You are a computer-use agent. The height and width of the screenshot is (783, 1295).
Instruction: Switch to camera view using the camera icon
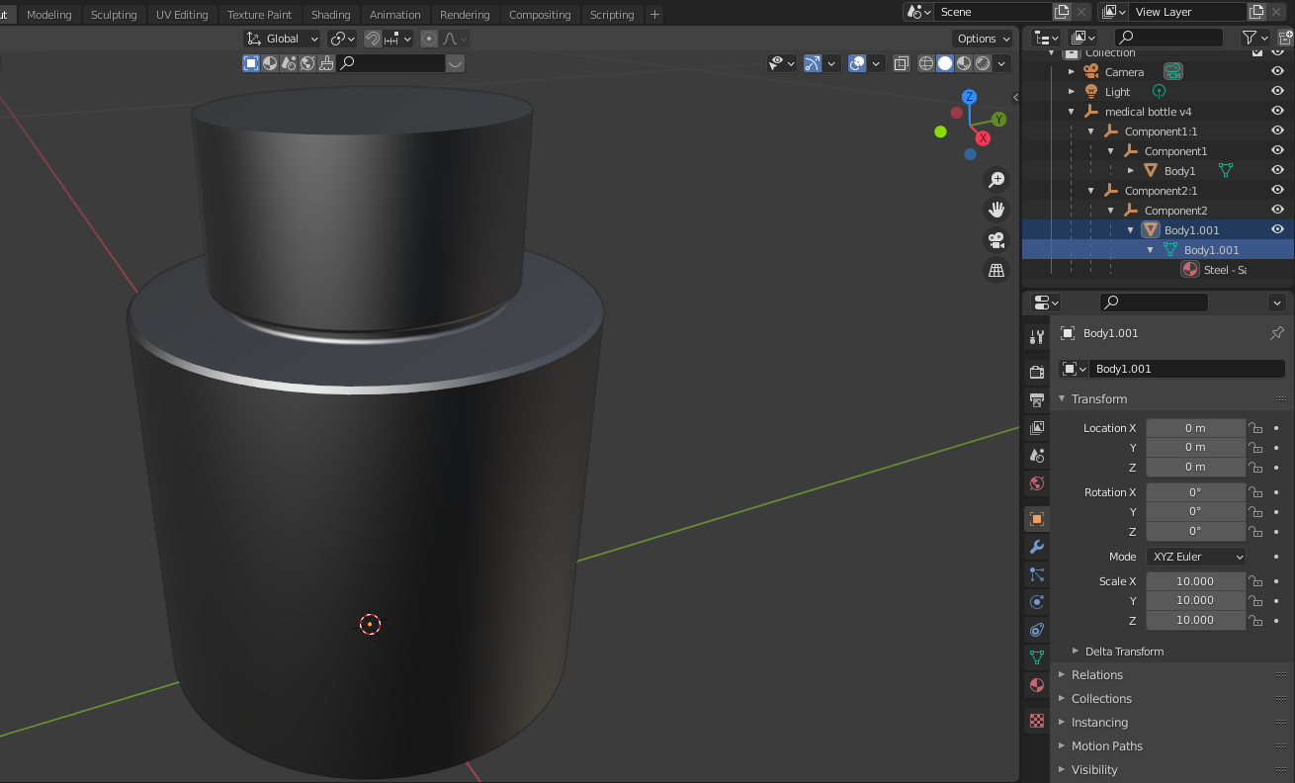tap(996, 239)
